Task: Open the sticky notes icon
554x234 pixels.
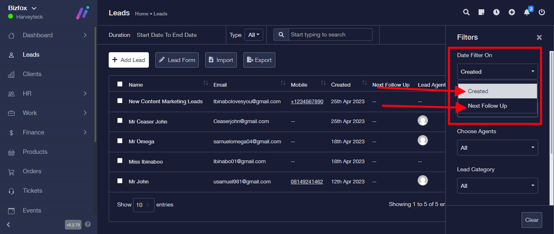Action: click(x=481, y=12)
